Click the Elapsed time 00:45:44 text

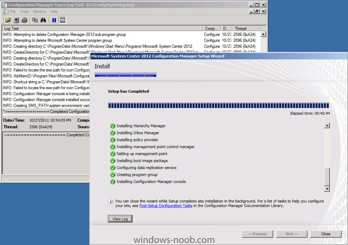pos(310,113)
